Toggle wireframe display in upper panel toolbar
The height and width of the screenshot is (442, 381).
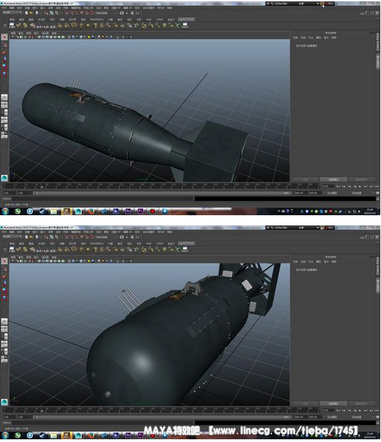(69, 37)
